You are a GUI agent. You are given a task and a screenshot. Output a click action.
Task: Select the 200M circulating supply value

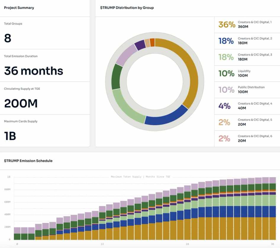[x=21, y=103]
